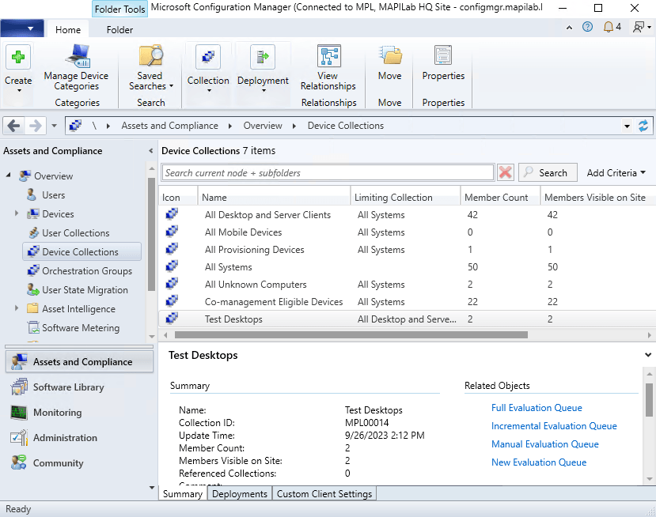
Task: Collapse the Overview tree node
Action: pyautogui.click(x=9, y=175)
